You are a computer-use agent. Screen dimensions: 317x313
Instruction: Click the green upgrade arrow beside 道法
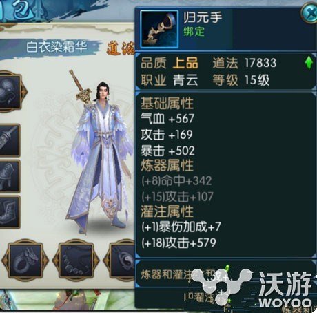[309, 63]
